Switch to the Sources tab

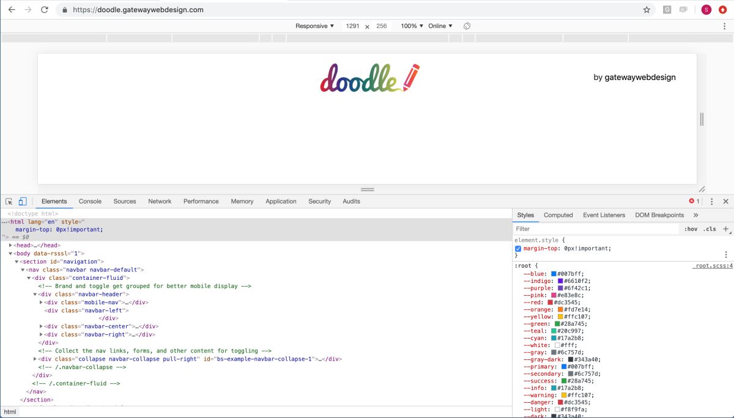pyautogui.click(x=125, y=201)
